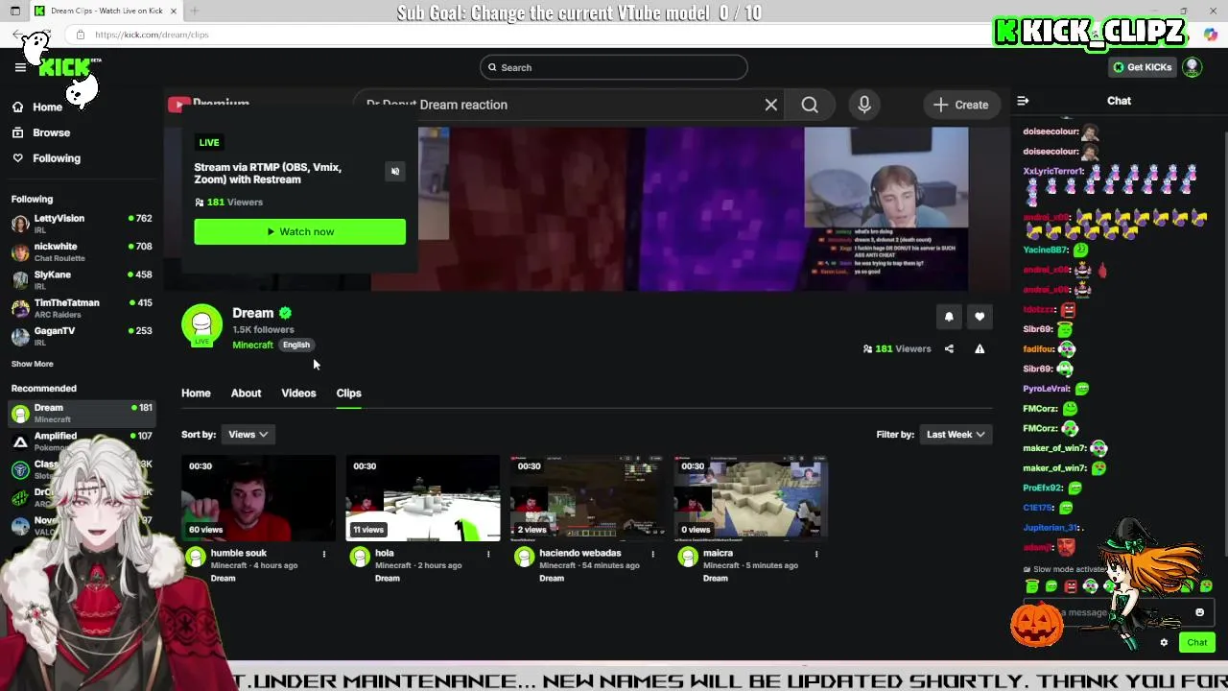This screenshot has height=691, width=1228.
Task: Click the maicra clip channel avatar
Action: [x=688, y=557]
